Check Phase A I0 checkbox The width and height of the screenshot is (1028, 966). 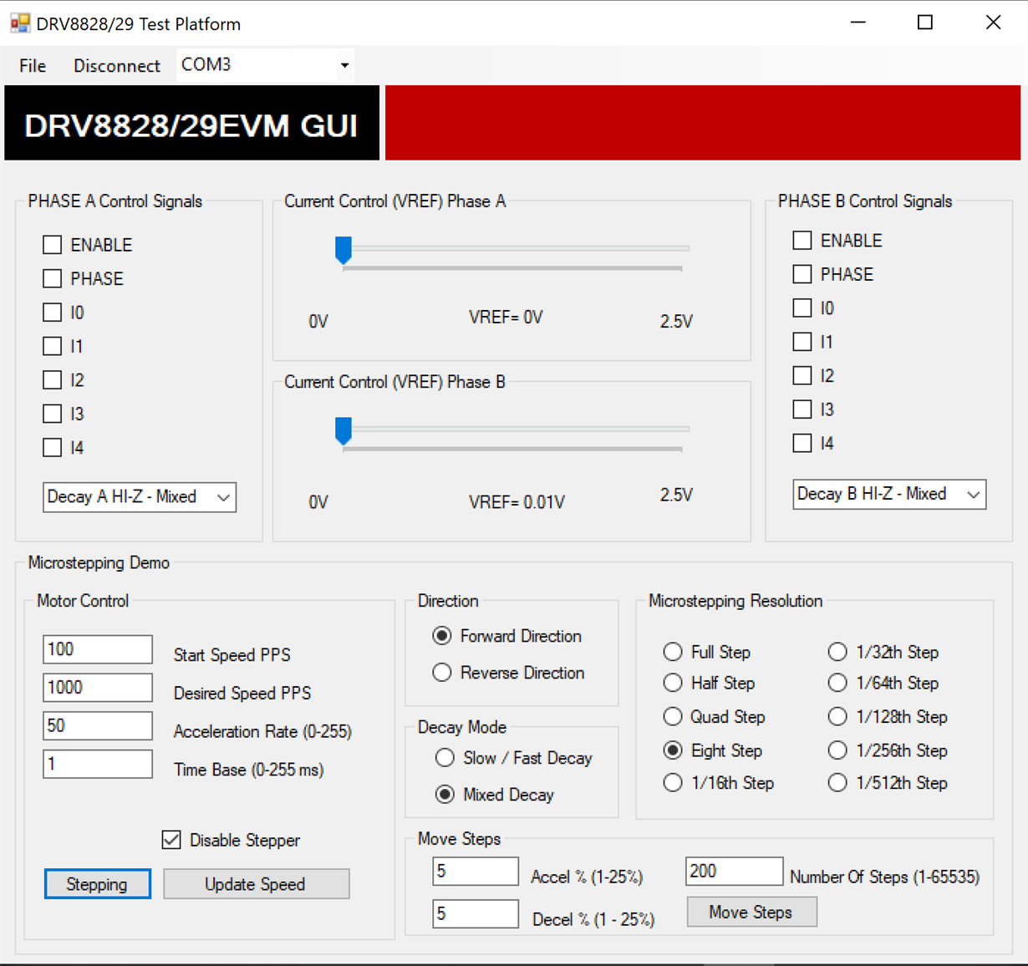click(x=53, y=313)
